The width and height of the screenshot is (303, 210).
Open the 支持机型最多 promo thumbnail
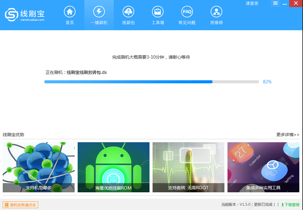[38, 167]
